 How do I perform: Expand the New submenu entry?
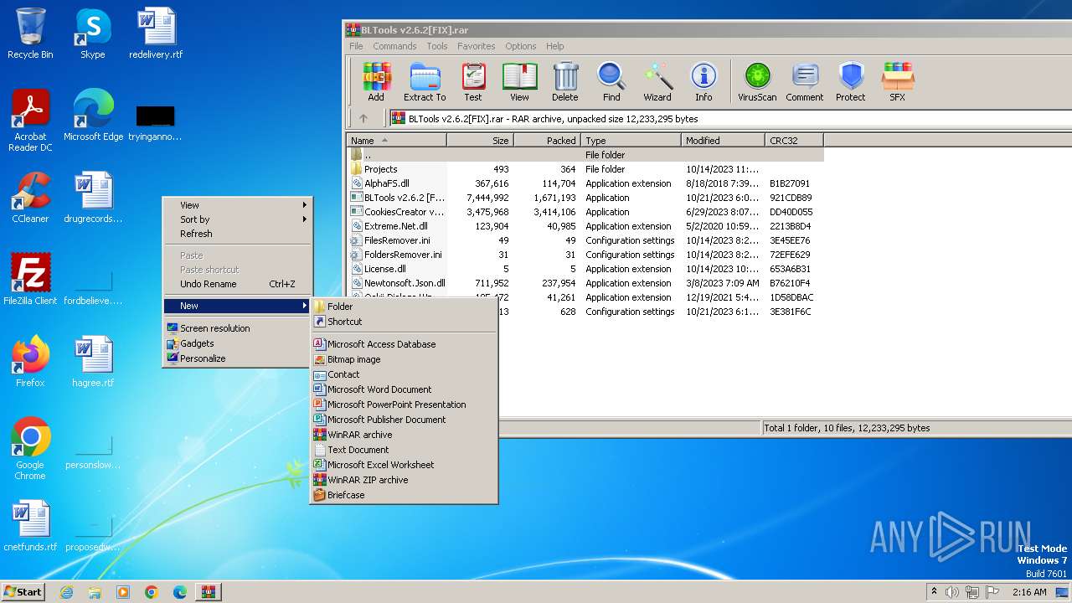237,306
